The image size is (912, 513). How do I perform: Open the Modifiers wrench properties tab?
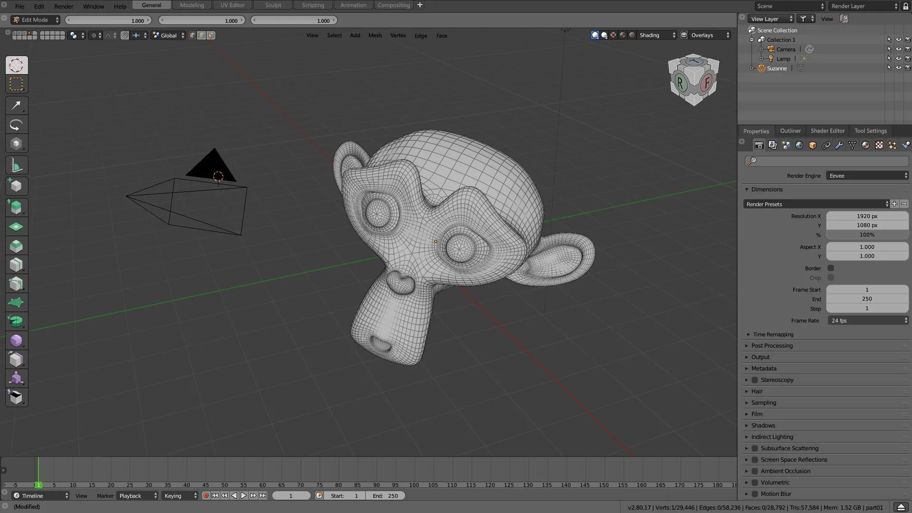[839, 145]
